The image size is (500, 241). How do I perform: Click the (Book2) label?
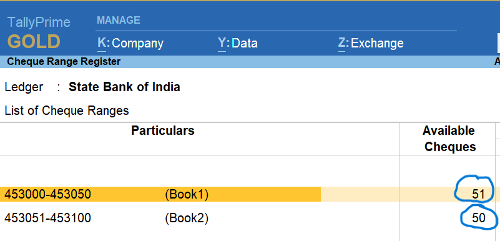(x=187, y=219)
